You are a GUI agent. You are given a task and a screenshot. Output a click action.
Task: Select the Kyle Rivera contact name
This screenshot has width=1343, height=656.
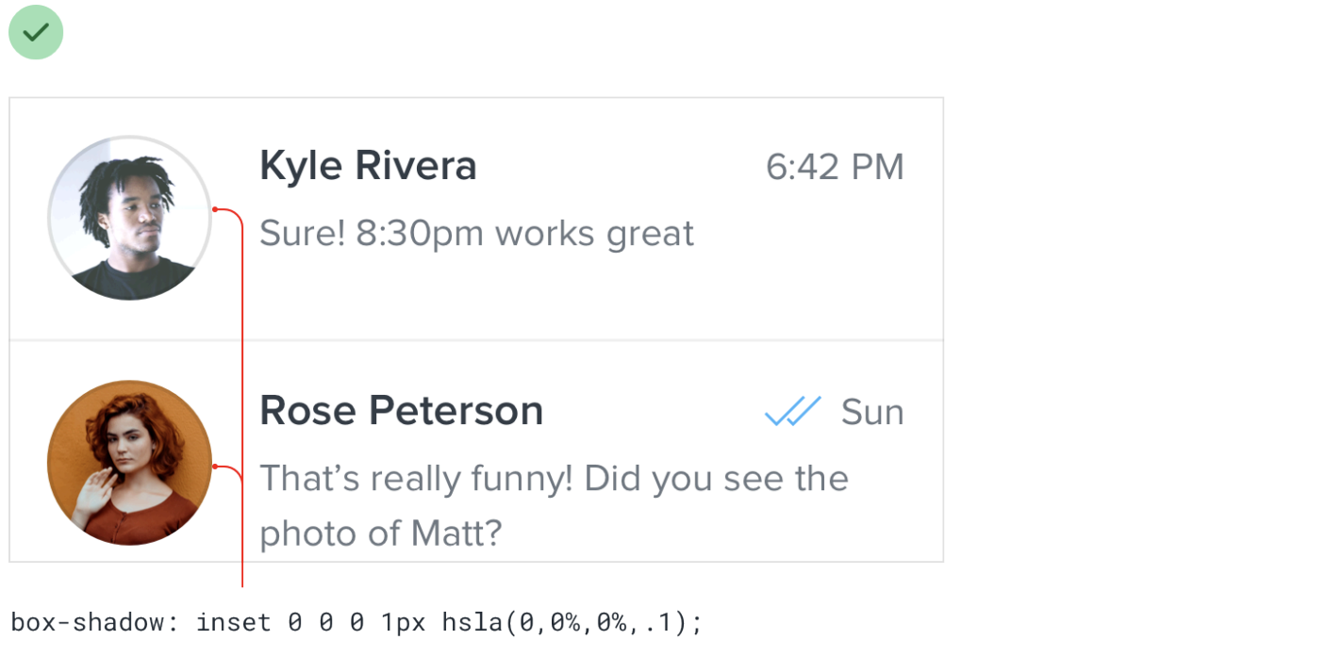pyautogui.click(x=368, y=167)
